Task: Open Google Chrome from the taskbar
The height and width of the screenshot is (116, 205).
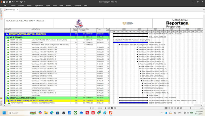Action: 99,113
